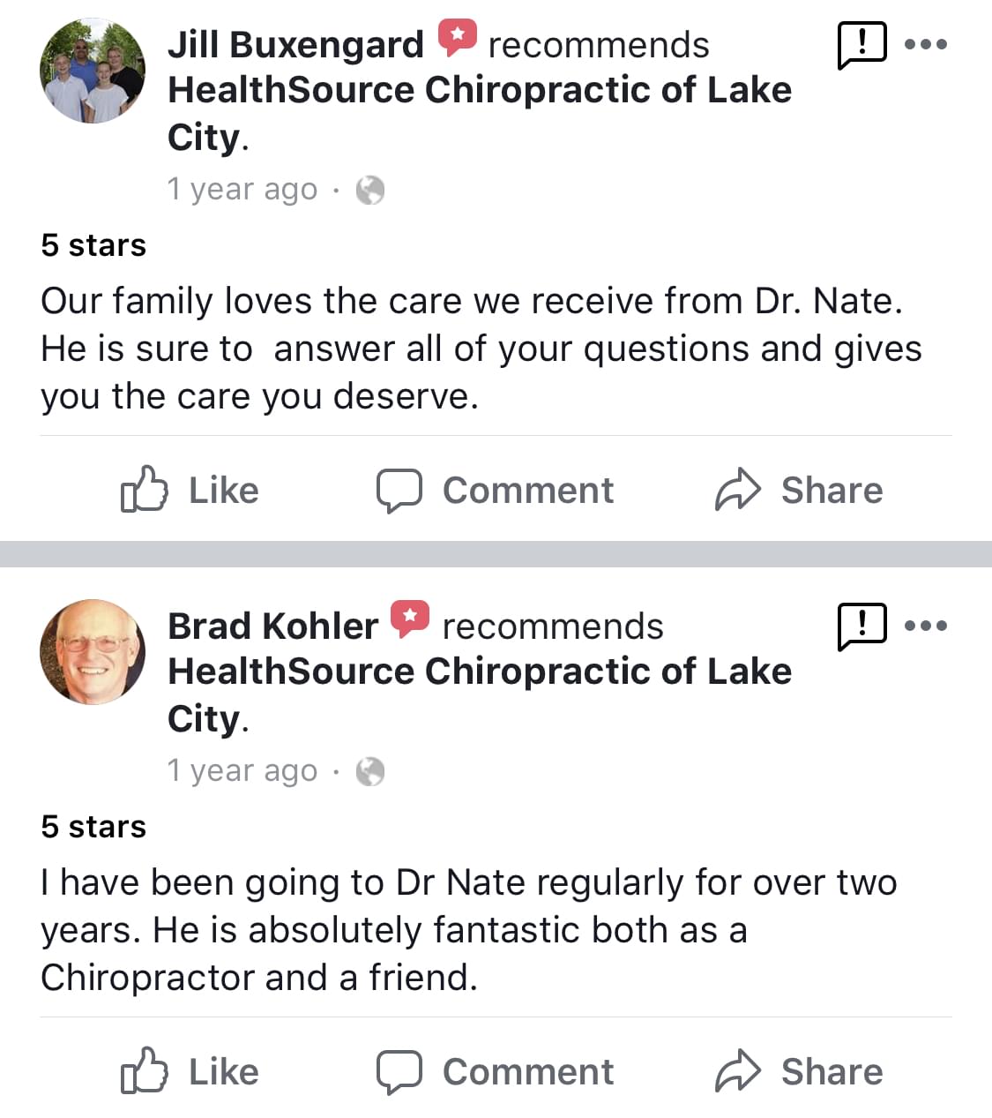The width and height of the screenshot is (992, 1118).
Task: Open Jill Buxengard's name link
Action: tap(295, 45)
